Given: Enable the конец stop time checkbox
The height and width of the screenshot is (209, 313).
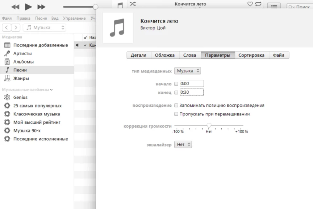Looking at the screenshot, I should 176,93.
